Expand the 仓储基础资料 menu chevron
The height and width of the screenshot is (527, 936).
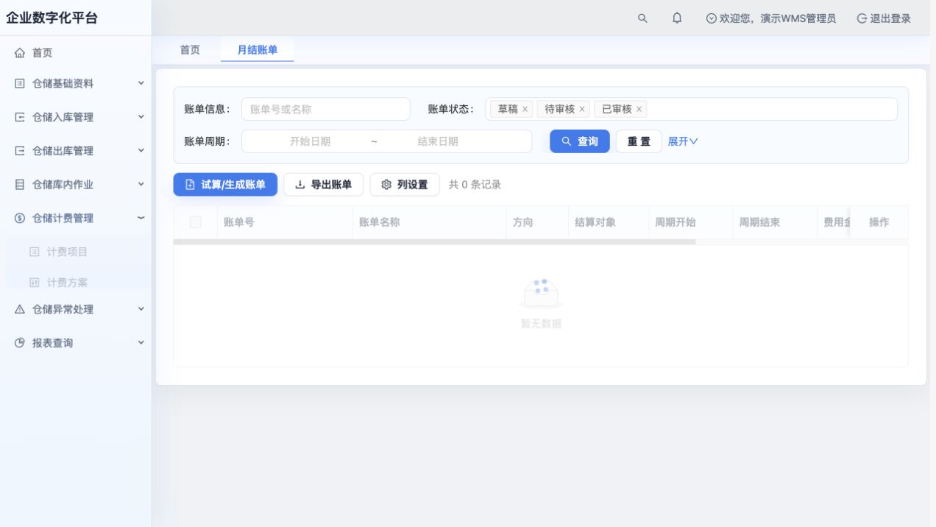click(x=141, y=84)
